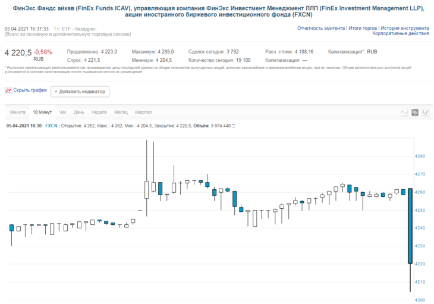
Task: Switch chart interval to Квартал
Action: click(143, 112)
